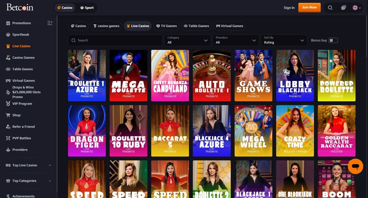368x198 pixels.
Task: Click the search magnifier icon in header
Action: pos(330,8)
